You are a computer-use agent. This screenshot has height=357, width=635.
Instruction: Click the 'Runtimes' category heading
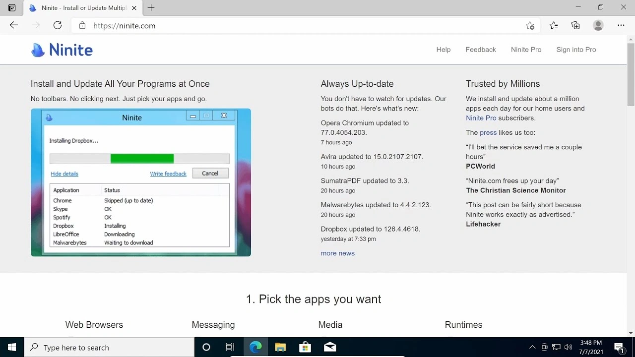pos(463,325)
